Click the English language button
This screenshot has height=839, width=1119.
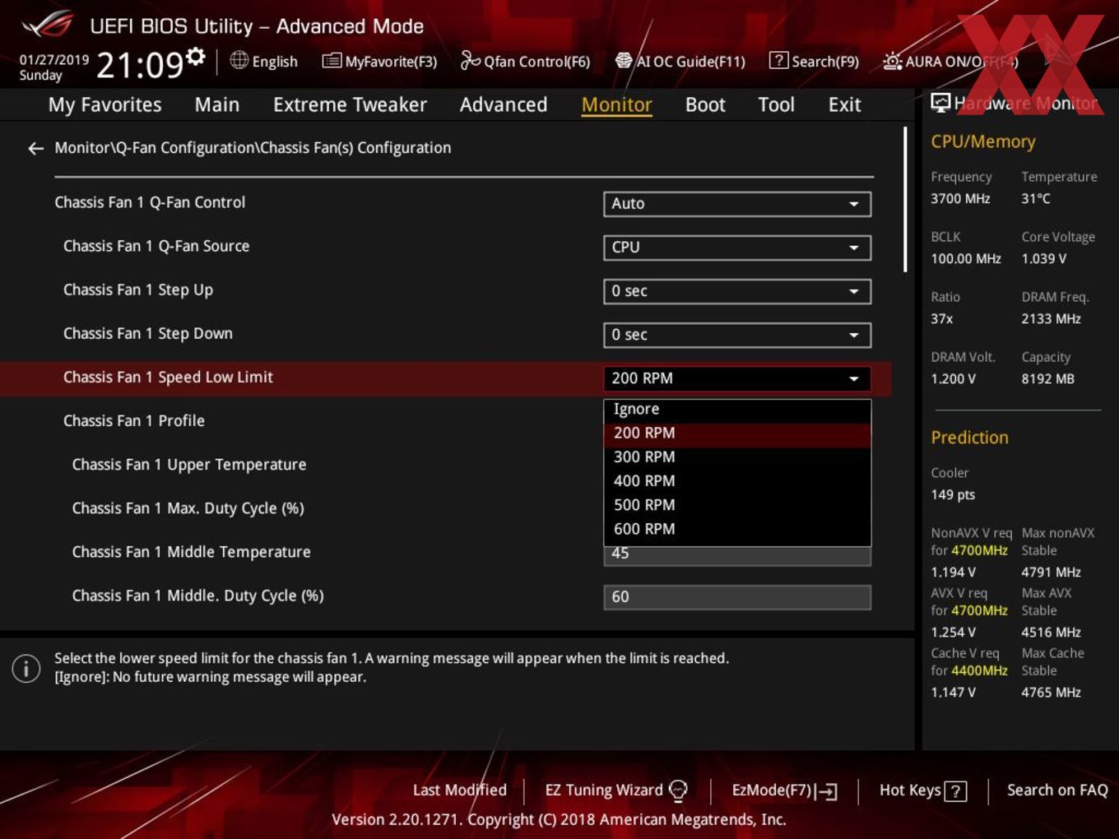click(263, 61)
